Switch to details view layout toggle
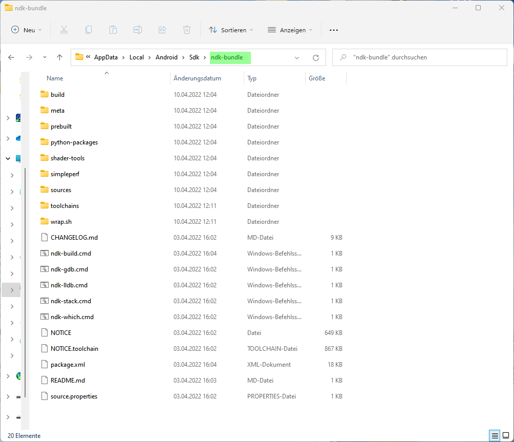The width and height of the screenshot is (514, 442). point(495,436)
